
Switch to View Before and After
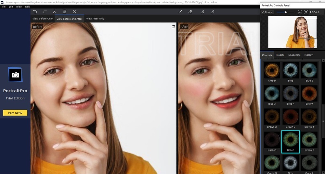click(x=70, y=18)
